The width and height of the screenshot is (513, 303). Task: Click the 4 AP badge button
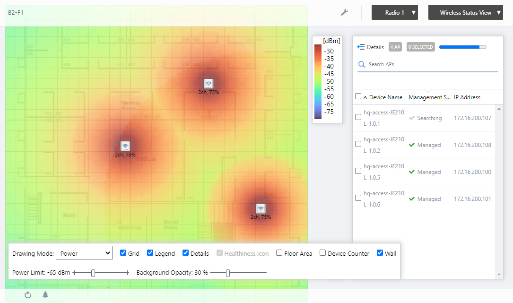click(395, 47)
